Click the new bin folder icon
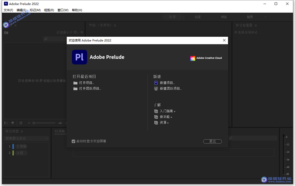This screenshot has width=295, height=186. (x=6, y=32)
